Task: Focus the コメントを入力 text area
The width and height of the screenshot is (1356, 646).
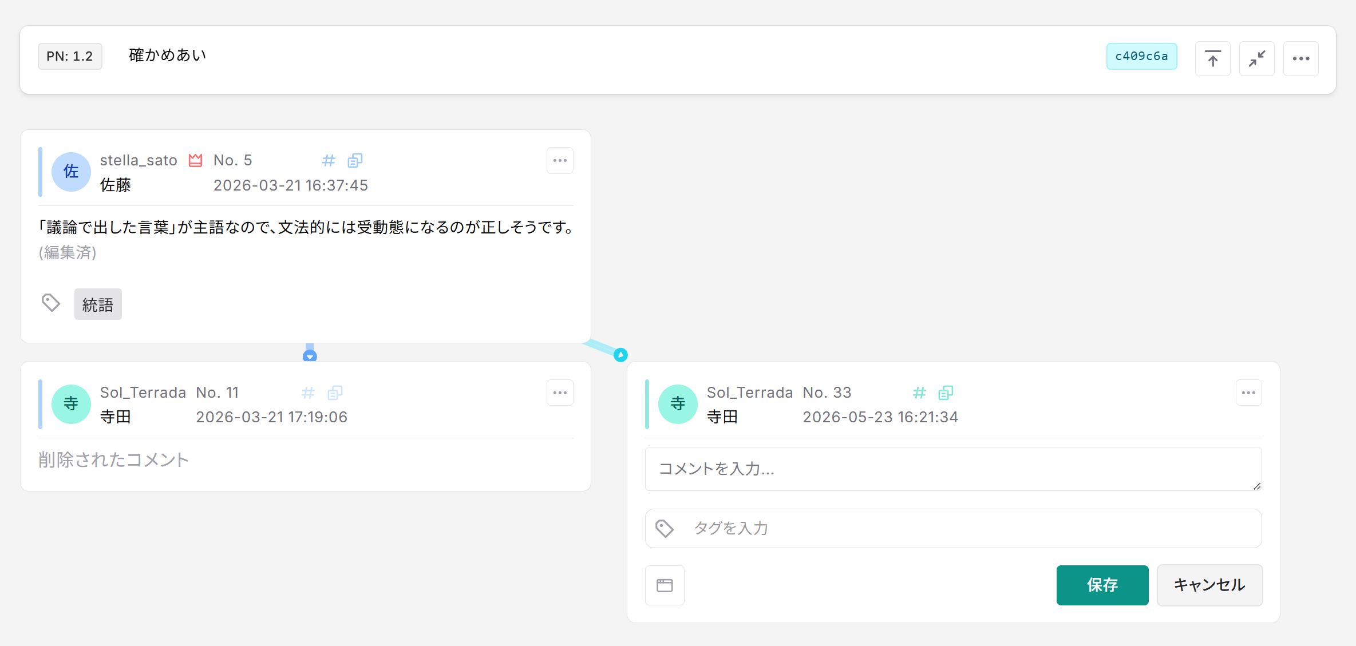Action: 953,469
